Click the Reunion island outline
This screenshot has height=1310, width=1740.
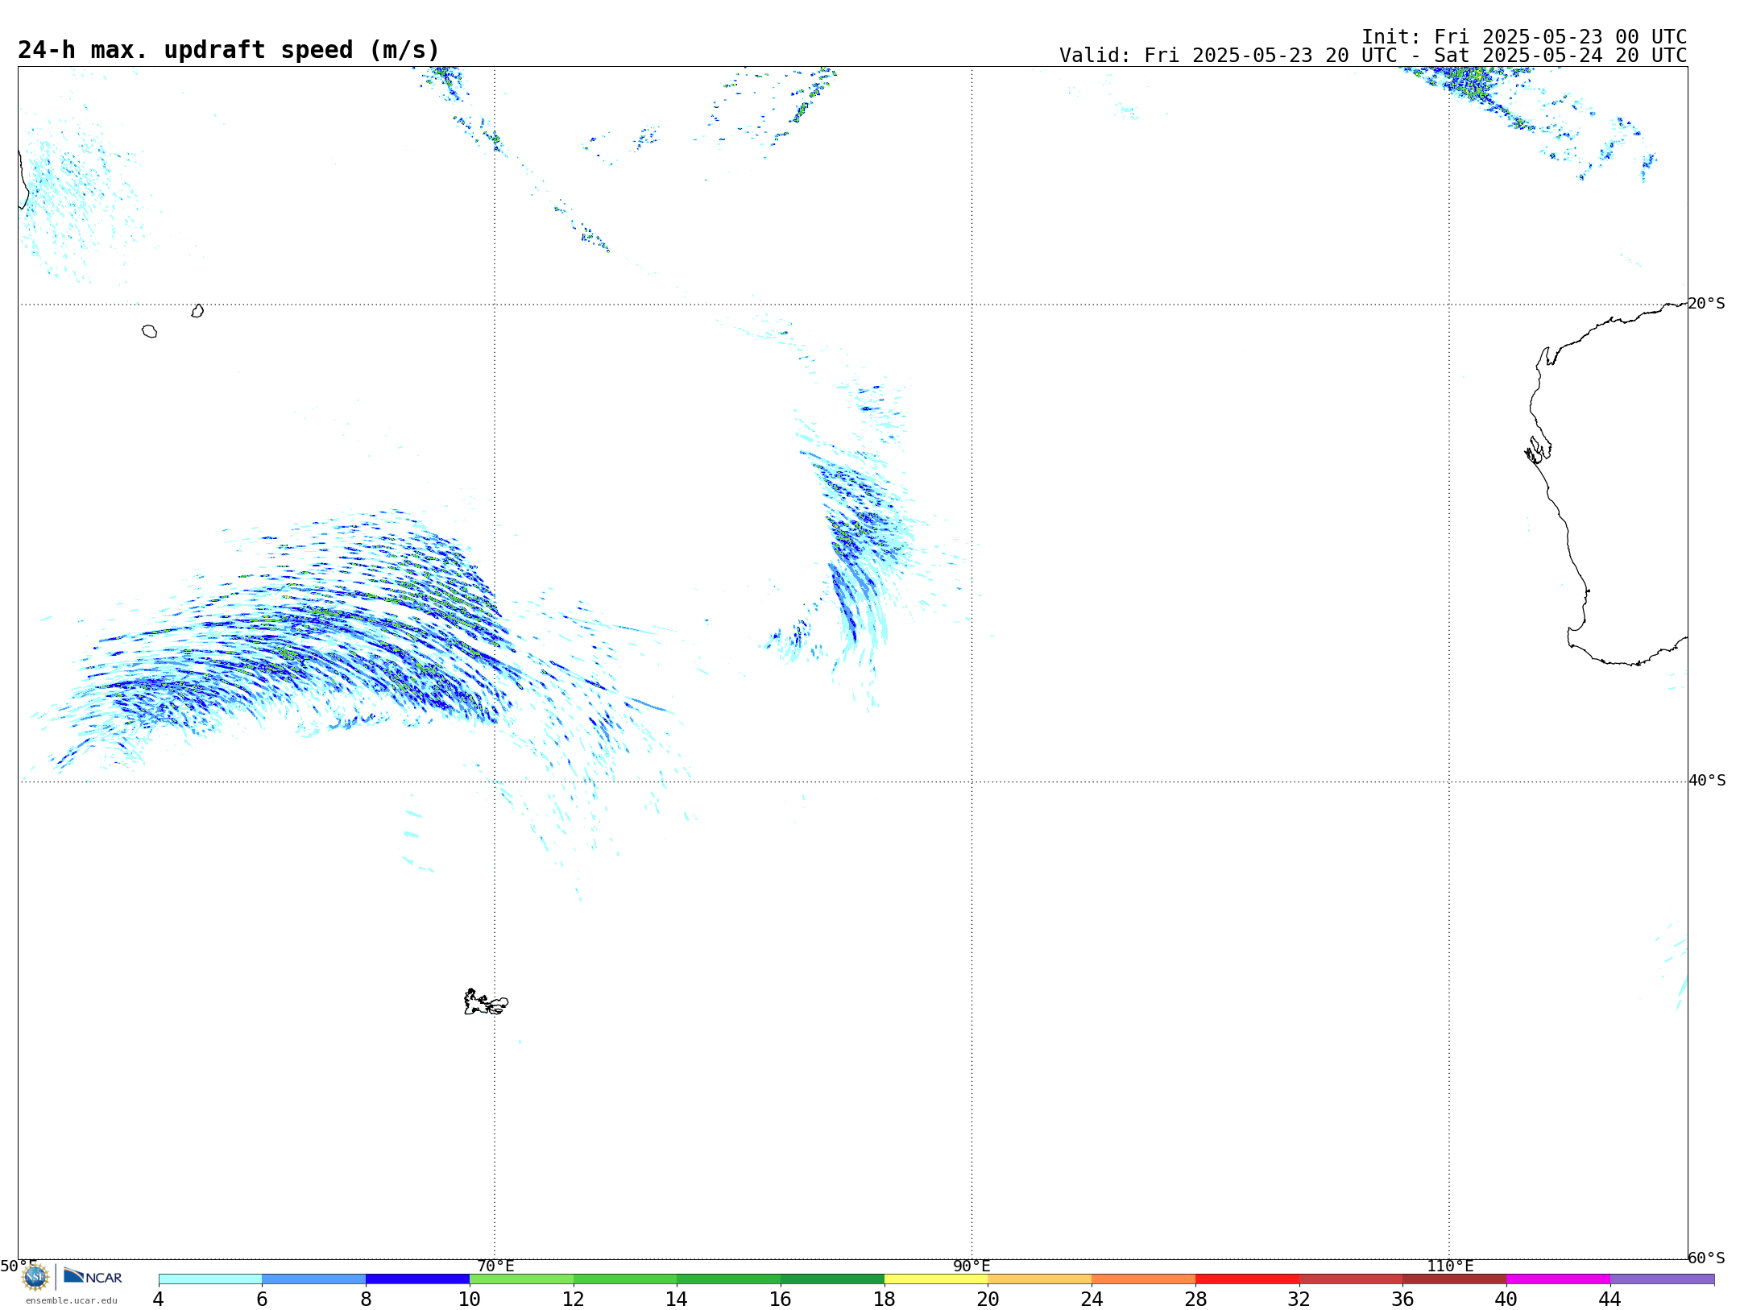149,331
